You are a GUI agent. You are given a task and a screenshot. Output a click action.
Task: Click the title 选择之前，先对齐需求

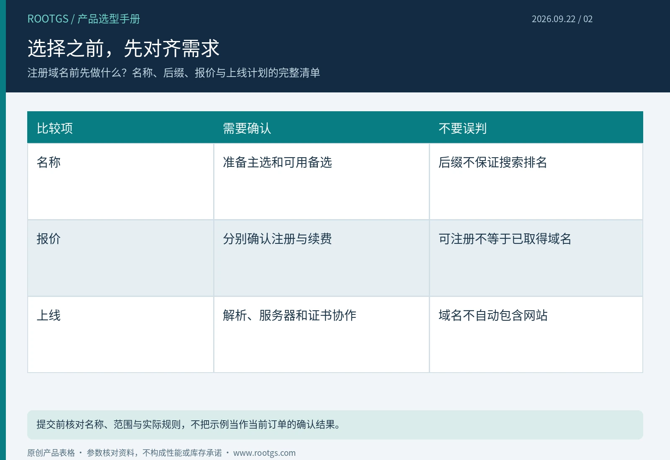tap(124, 48)
